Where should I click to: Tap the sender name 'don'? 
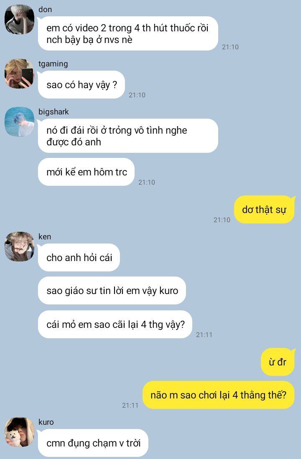click(45, 9)
